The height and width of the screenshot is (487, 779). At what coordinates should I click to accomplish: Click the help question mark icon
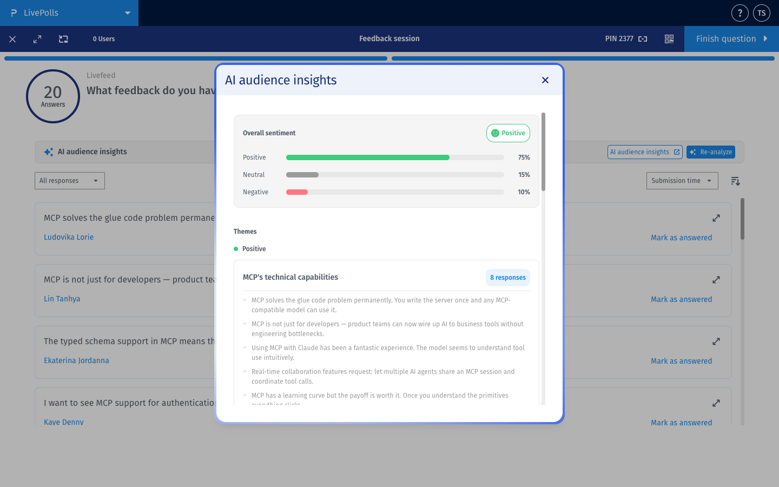pyautogui.click(x=740, y=13)
